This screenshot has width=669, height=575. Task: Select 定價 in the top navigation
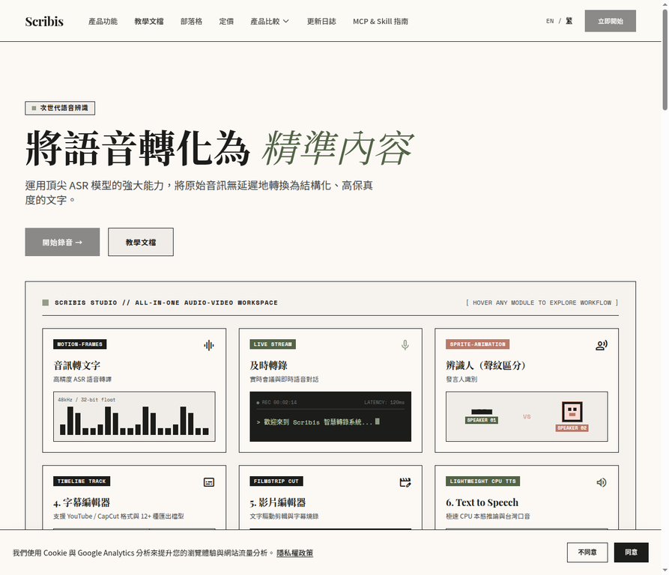point(226,21)
